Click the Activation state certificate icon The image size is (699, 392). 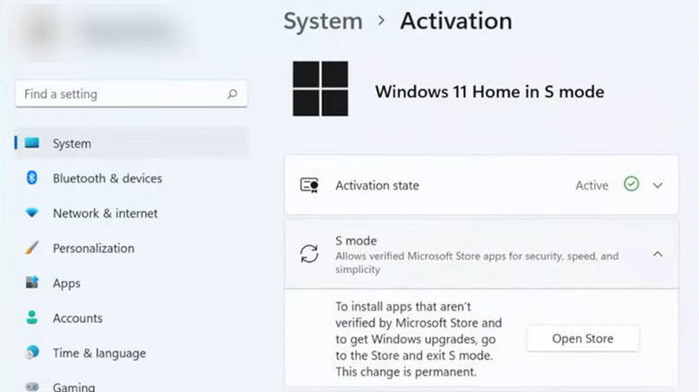309,185
